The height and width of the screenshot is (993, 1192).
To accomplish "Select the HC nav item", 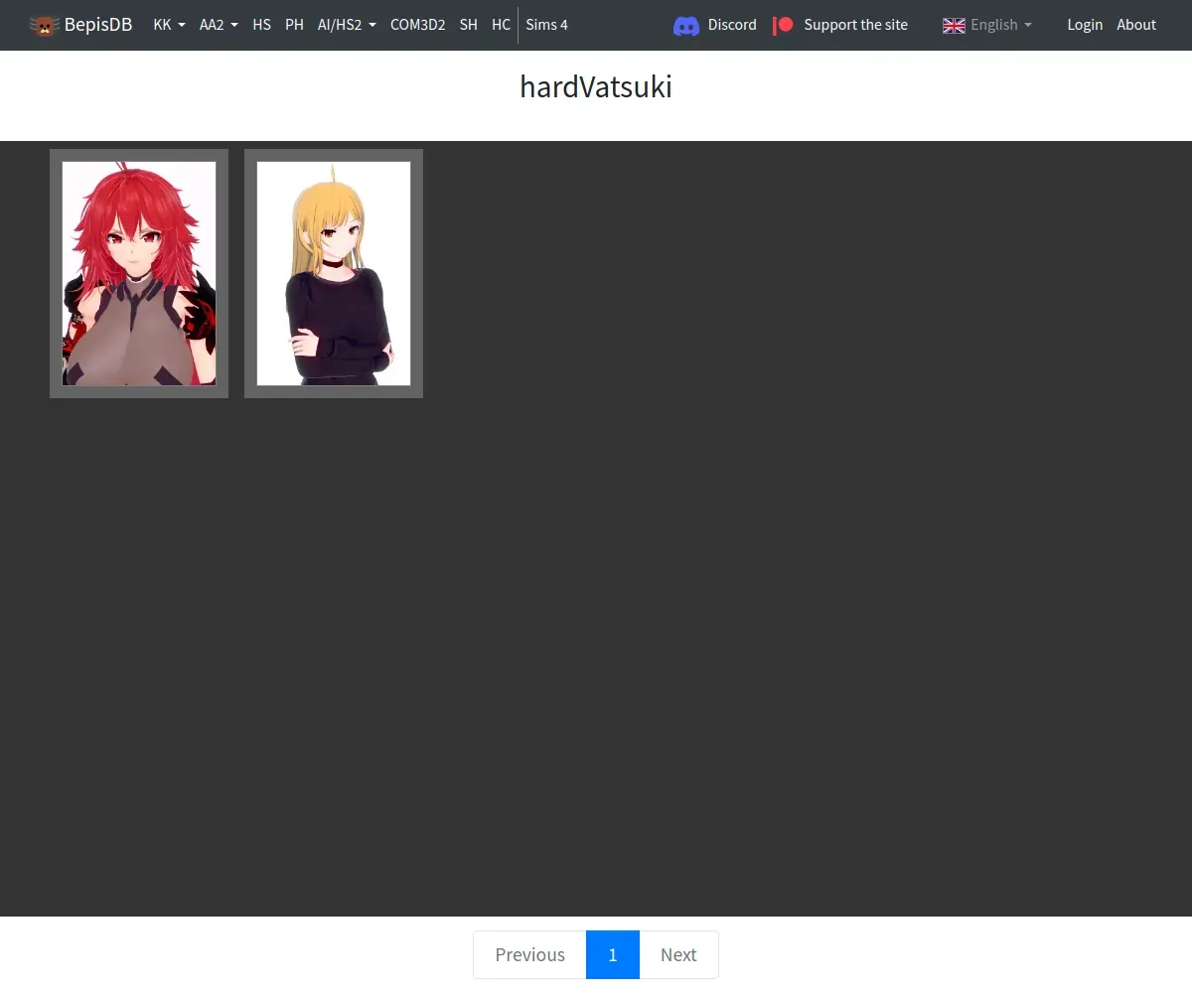I will click(x=501, y=25).
